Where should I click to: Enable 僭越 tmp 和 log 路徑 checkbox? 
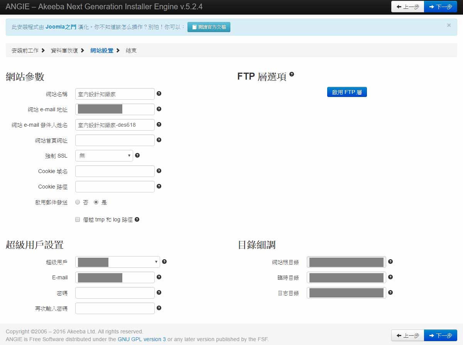coord(78,219)
